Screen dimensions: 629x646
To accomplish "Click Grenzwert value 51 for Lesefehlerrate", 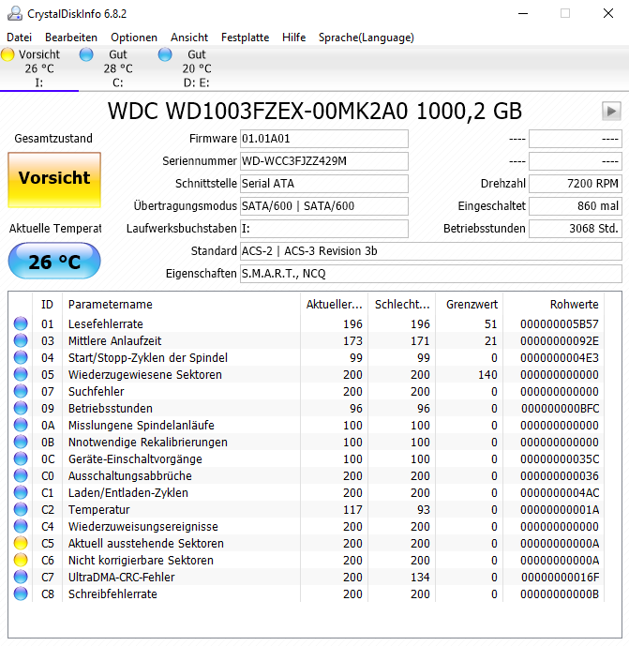I will [x=490, y=324].
